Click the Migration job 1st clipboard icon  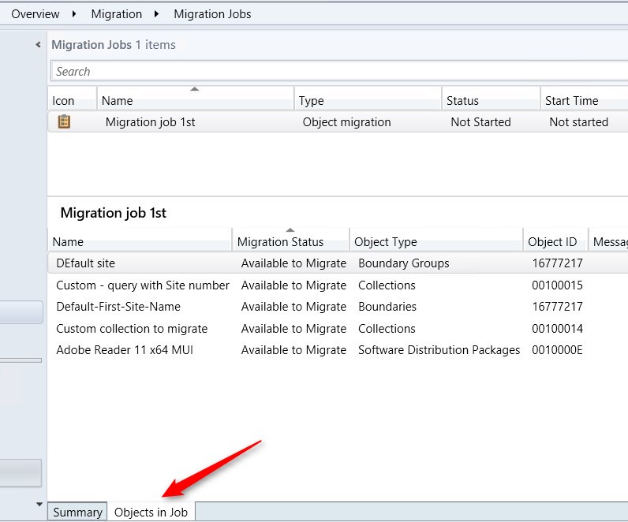click(64, 121)
